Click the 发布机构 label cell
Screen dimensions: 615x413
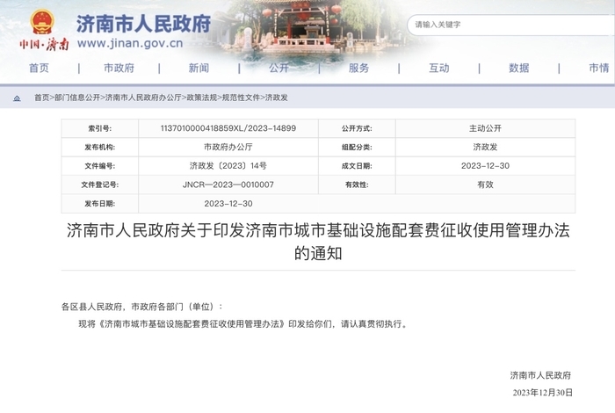click(x=99, y=147)
